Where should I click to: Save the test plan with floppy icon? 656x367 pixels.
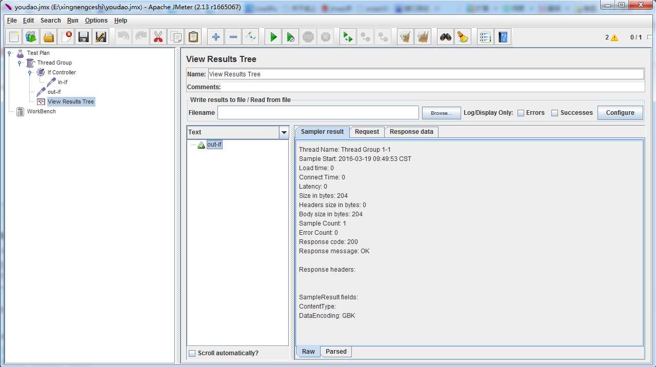pos(84,37)
